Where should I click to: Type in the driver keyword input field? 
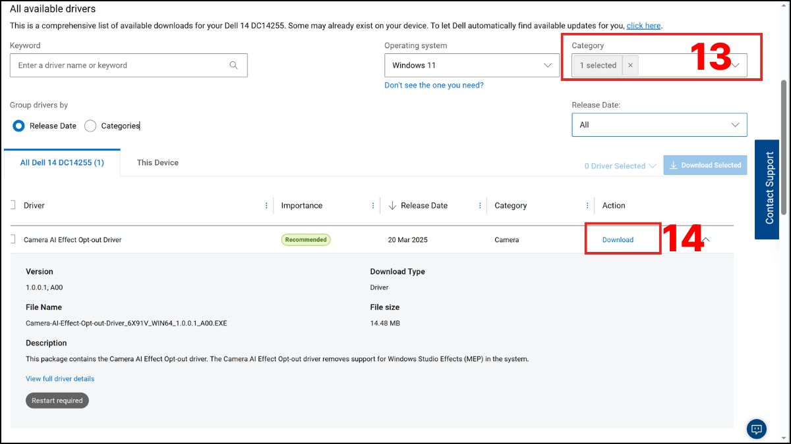point(119,65)
